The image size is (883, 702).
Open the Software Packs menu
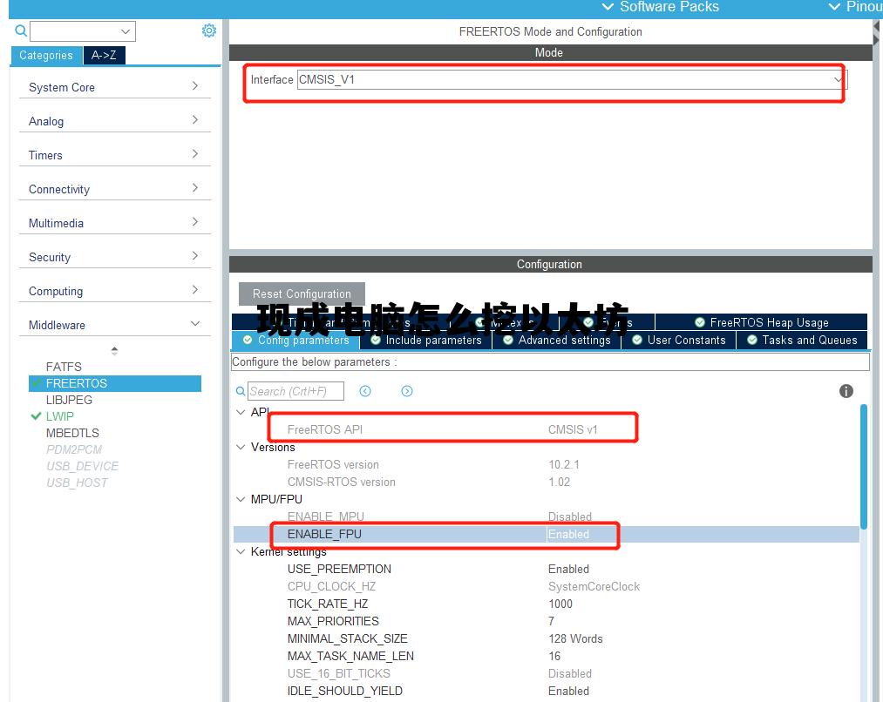pos(661,7)
